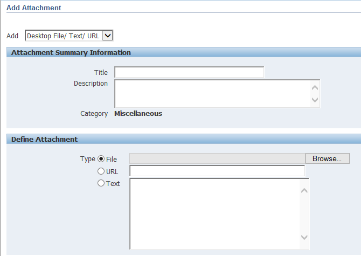Click the Add Attachment page heading
The width and height of the screenshot is (361, 256).
pyautogui.click(x=33, y=8)
